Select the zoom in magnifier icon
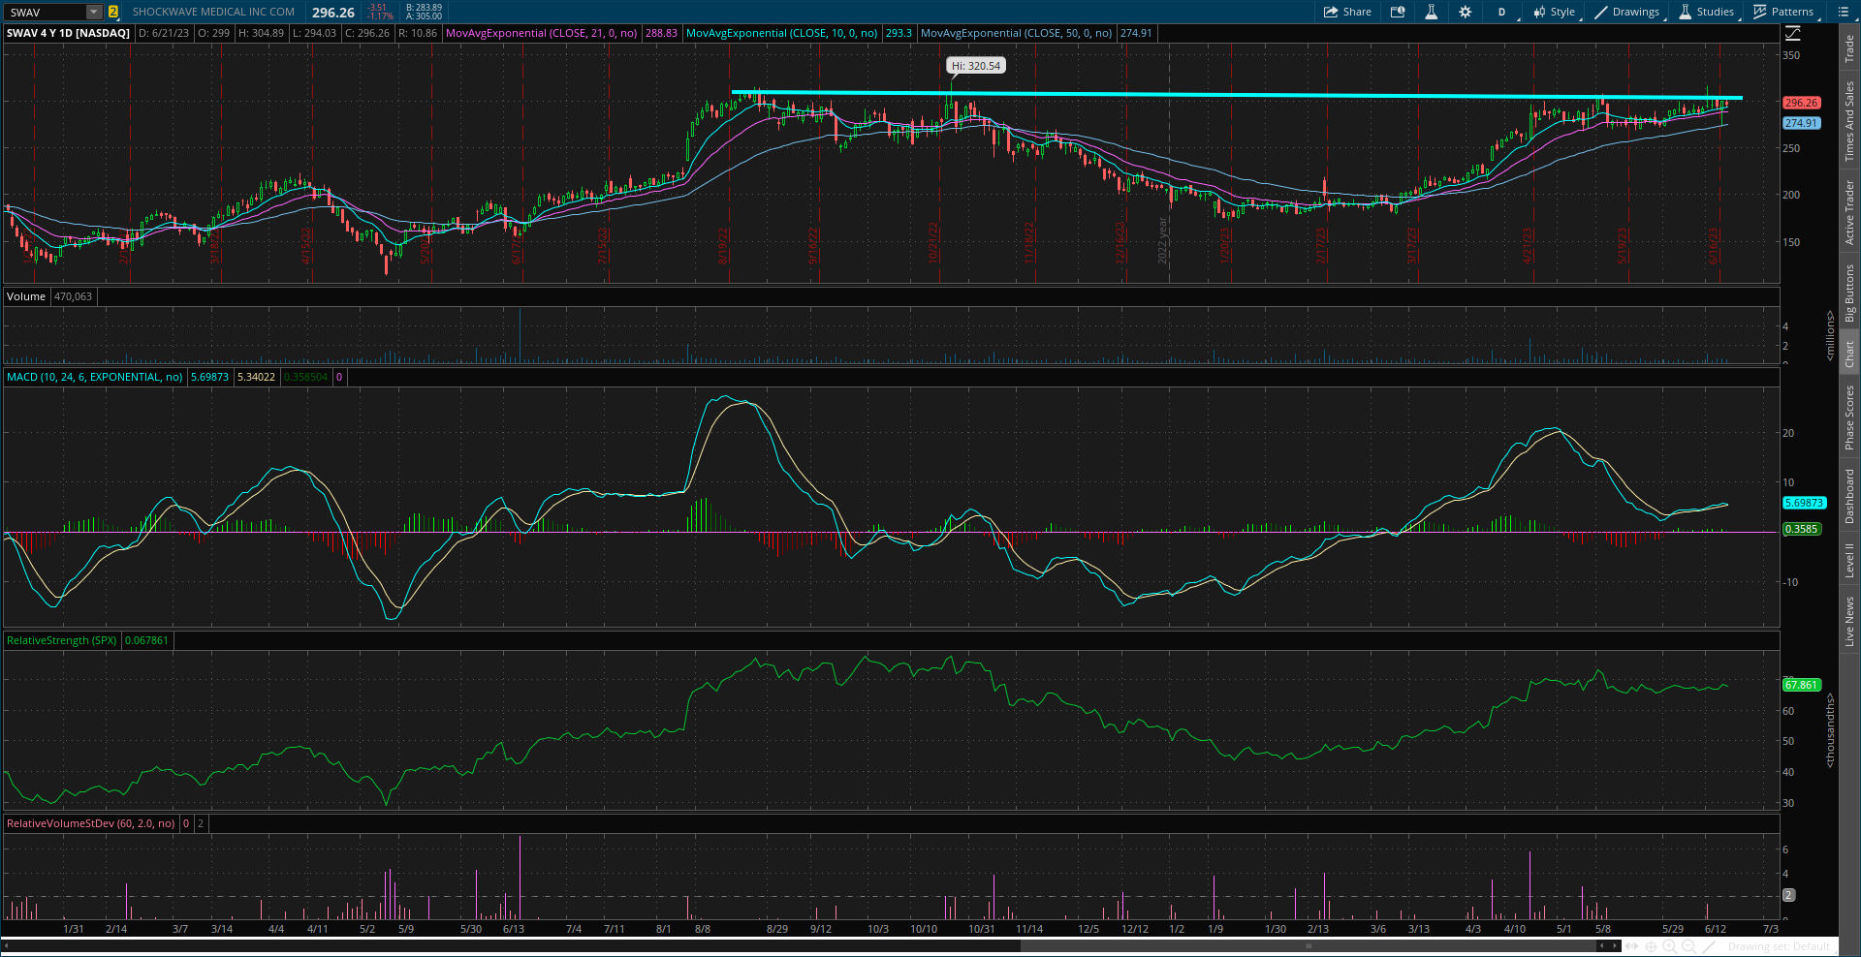 coord(1669,946)
